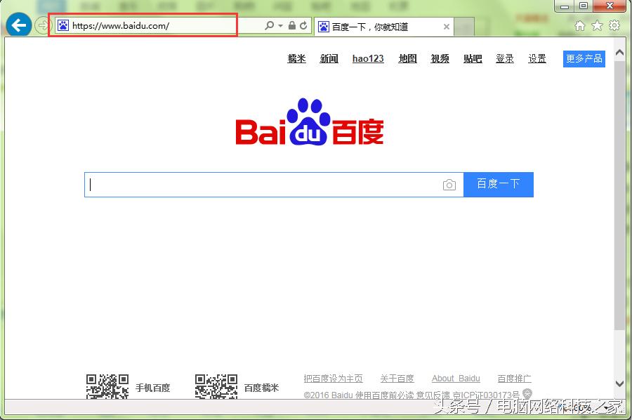Click the 百度糯米 QR code
The height and width of the screenshot is (420, 632).
[x=216, y=386]
